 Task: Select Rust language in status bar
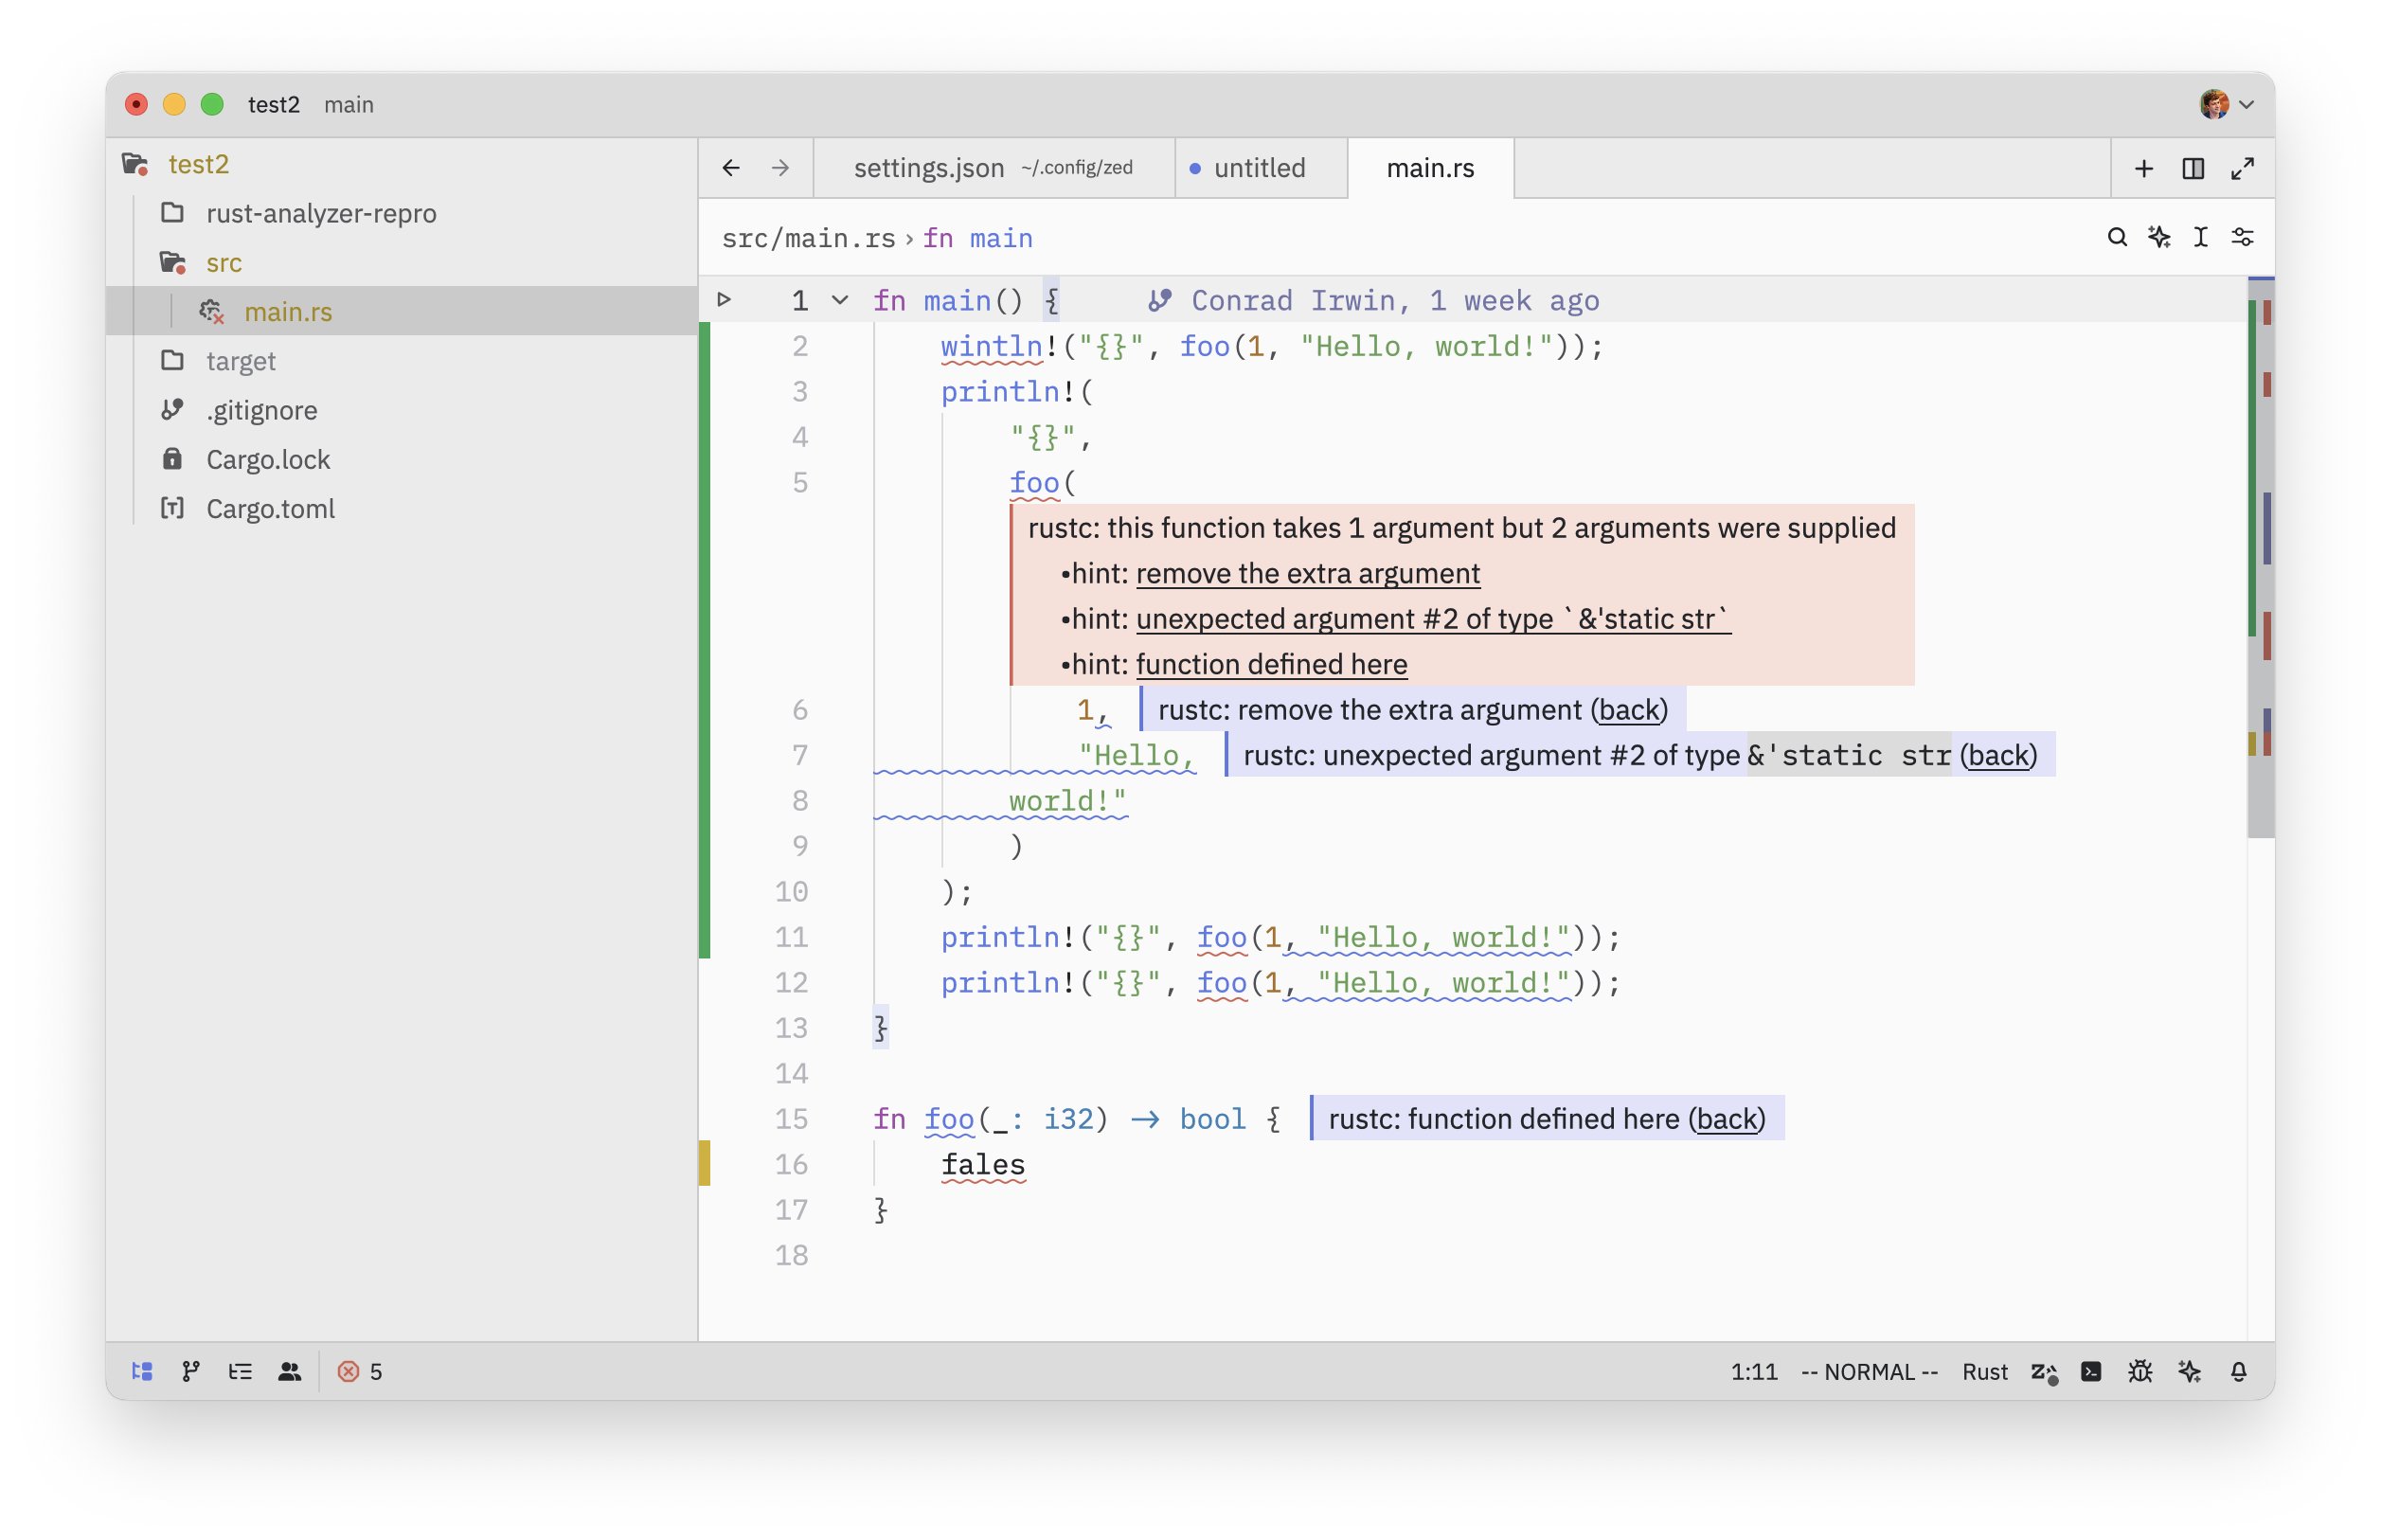tap(1984, 1371)
